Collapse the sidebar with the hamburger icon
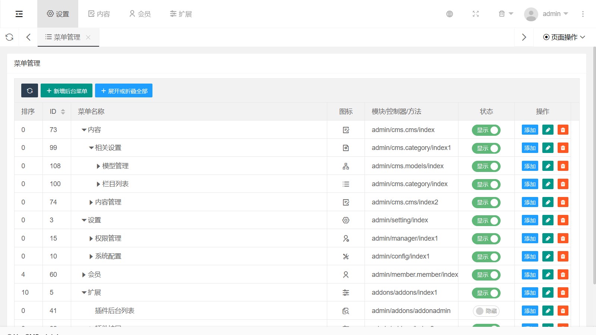Viewport: 596px width, 335px height. click(19, 14)
